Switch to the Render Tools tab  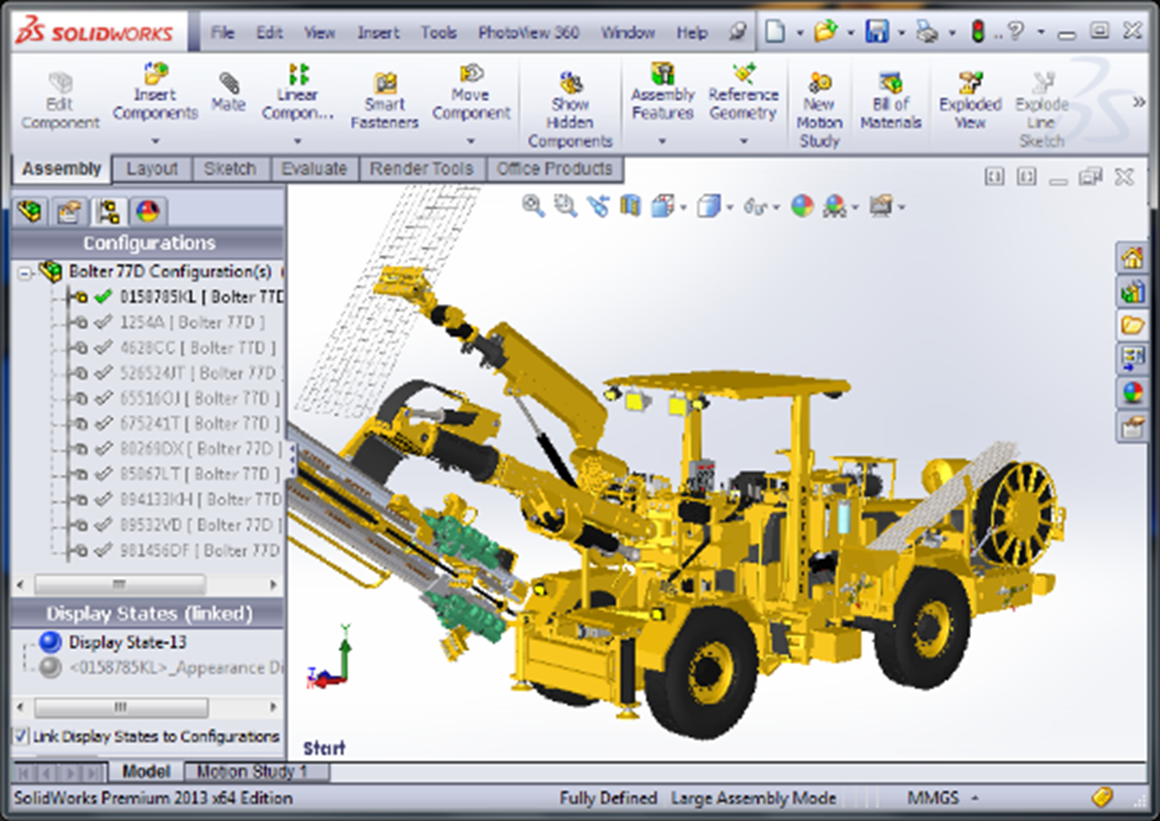422,169
